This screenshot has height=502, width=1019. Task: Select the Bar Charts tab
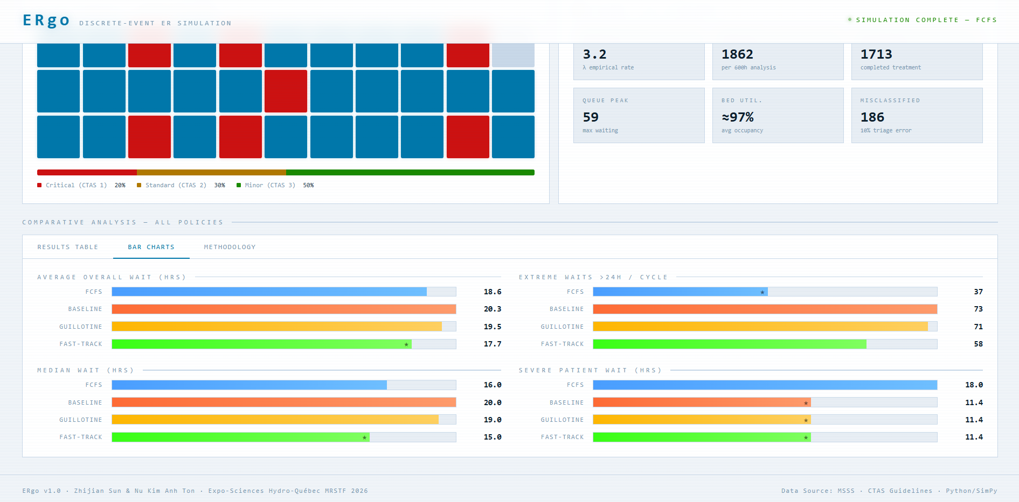151,247
